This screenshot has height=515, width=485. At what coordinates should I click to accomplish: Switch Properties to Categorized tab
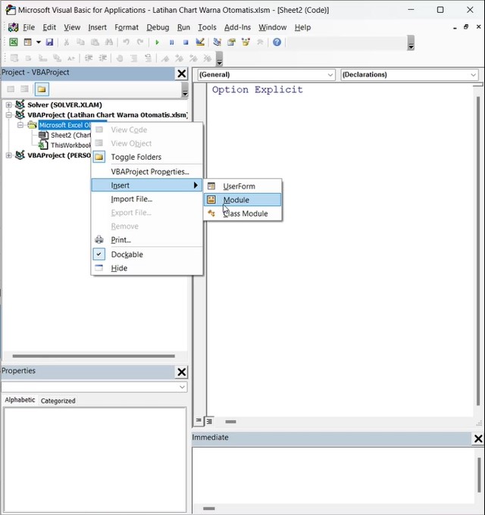[58, 401]
